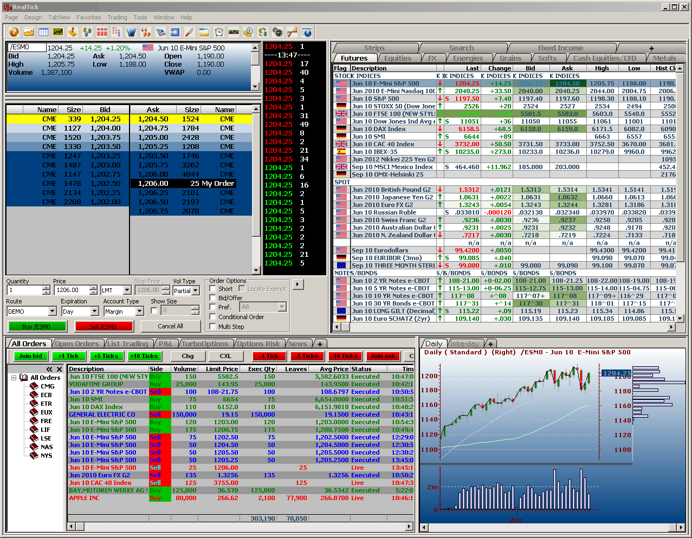
Task: Collapse the All Orders tree node
Action: 14,378
